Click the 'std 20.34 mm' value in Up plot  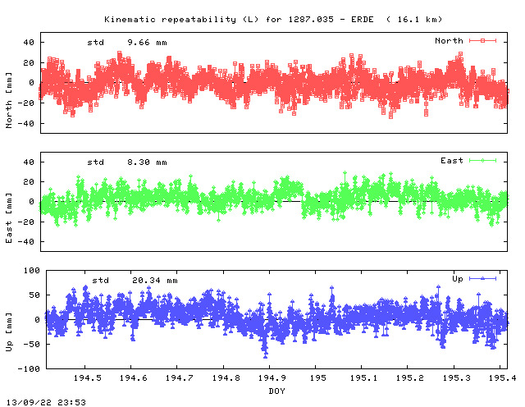coord(135,281)
